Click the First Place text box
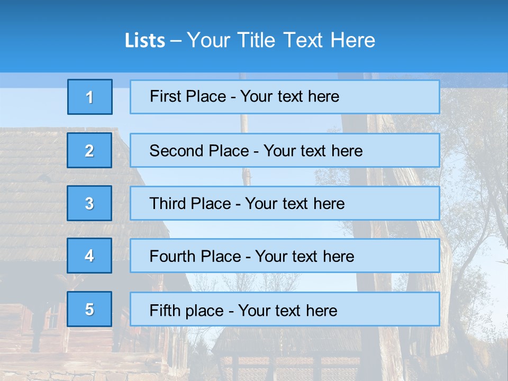This screenshot has height=381, width=508. pyautogui.click(x=285, y=97)
